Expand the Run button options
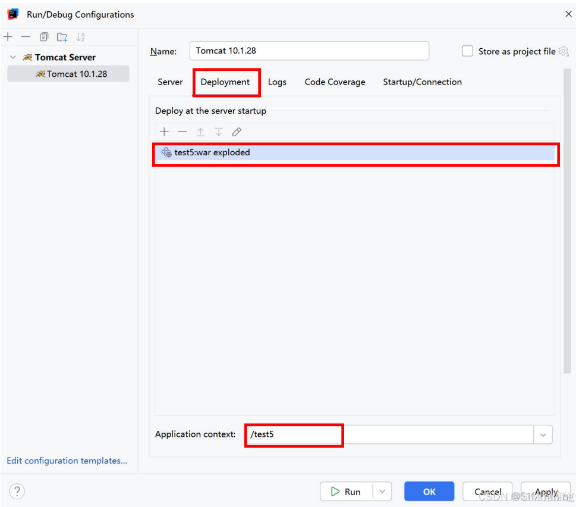The height and width of the screenshot is (507, 576). (x=382, y=491)
